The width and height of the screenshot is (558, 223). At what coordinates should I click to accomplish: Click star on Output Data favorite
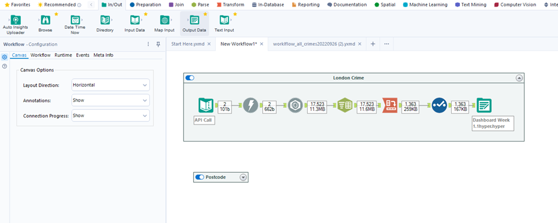point(205,14)
